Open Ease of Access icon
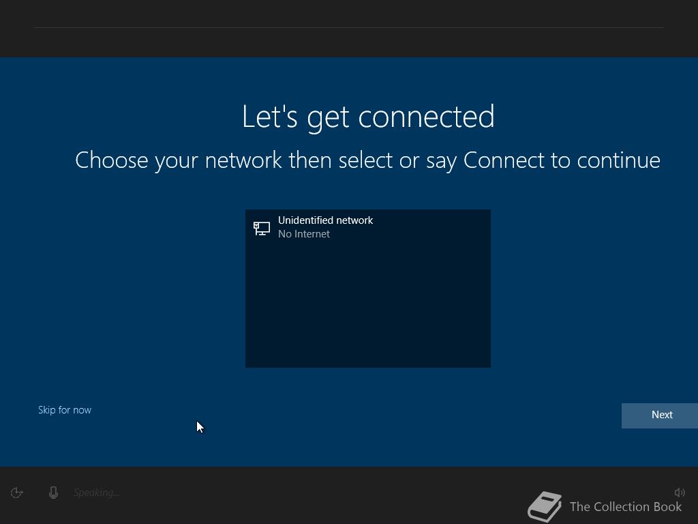 (x=17, y=493)
